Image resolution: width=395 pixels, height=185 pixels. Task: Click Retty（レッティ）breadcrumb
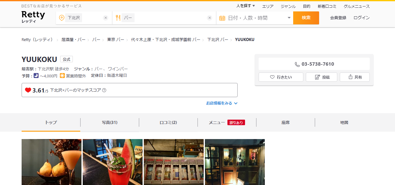point(37,40)
